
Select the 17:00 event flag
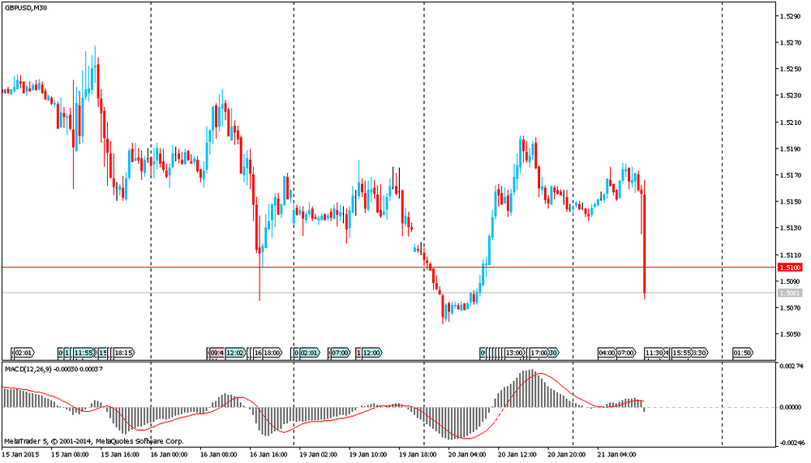pos(539,353)
